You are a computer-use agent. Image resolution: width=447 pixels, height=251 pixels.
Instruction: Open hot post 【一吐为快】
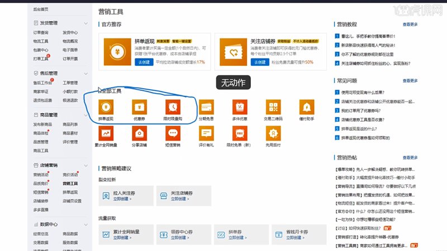[x=365, y=220]
